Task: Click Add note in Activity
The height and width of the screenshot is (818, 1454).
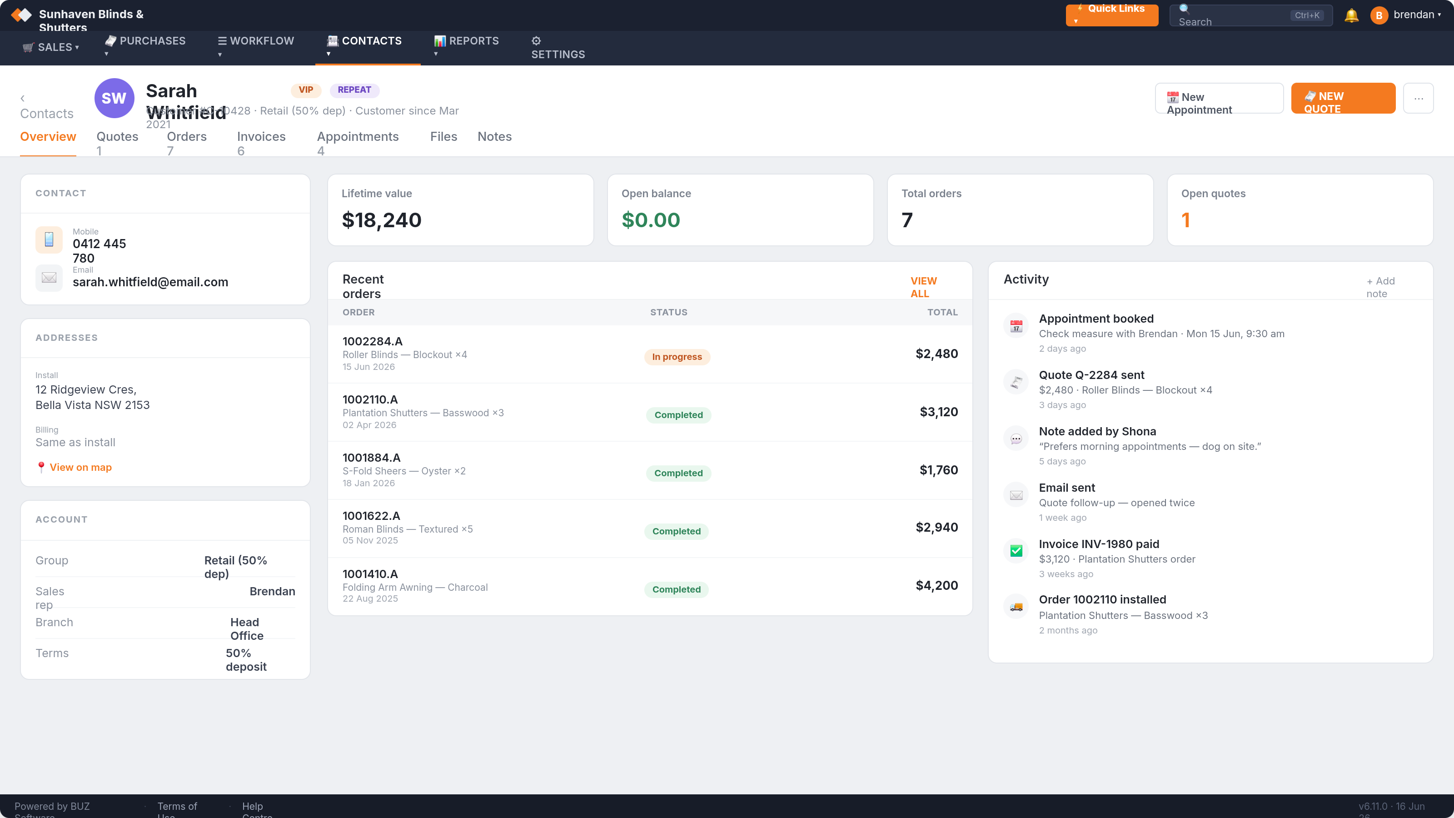Action: tap(1381, 287)
